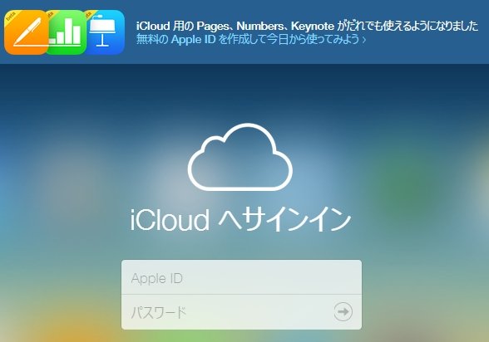The height and width of the screenshot is (342, 489).
Task: Focus the パスワード password field
Action: (x=242, y=312)
